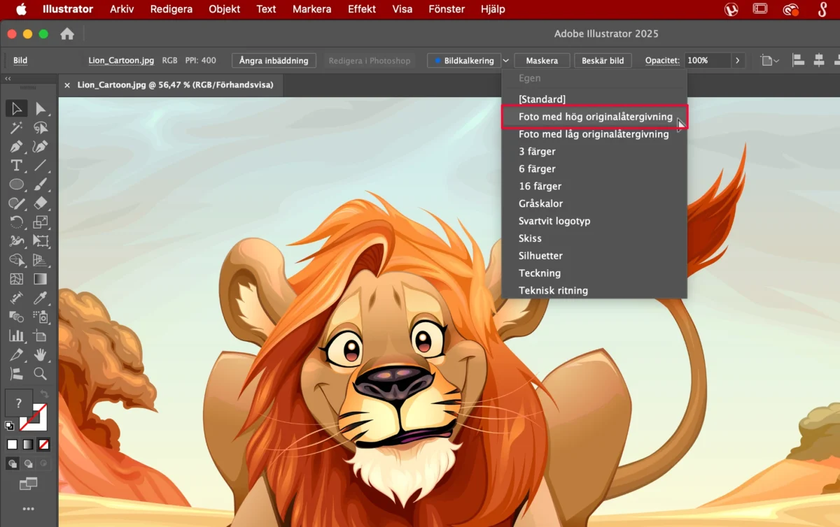This screenshot has height=527, width=840.
Task: Choose the 6 färger preset
Action: (x=537, y=169)
